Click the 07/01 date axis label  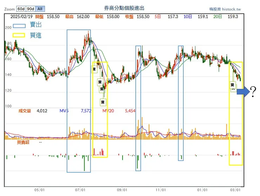[x=80, y=190]
